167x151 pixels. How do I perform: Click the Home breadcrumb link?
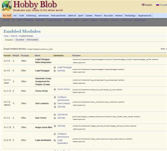(x=6, y=36)
